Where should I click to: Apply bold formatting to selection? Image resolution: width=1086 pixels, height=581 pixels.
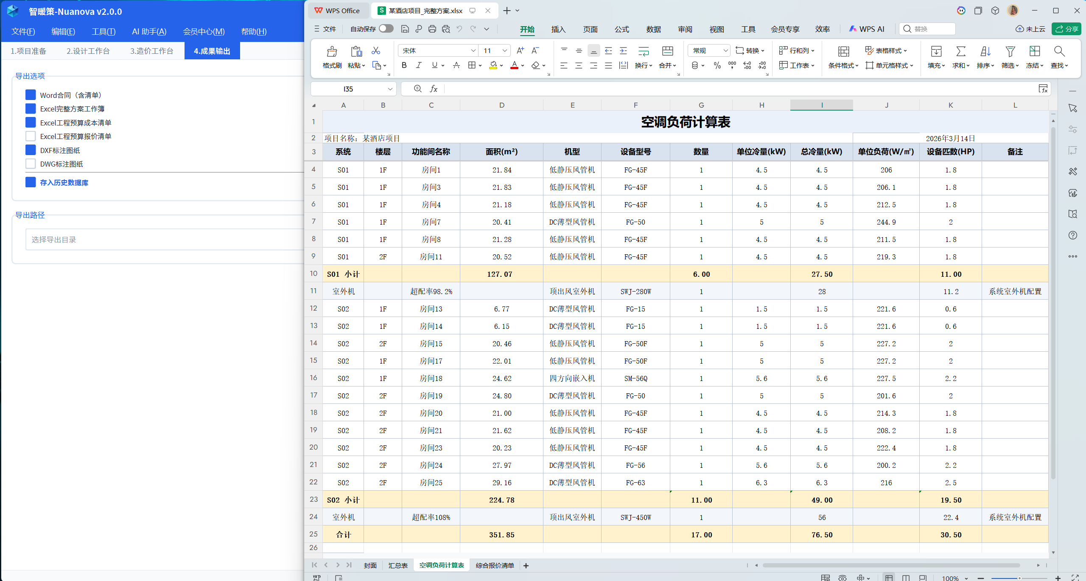coord(404,65)
